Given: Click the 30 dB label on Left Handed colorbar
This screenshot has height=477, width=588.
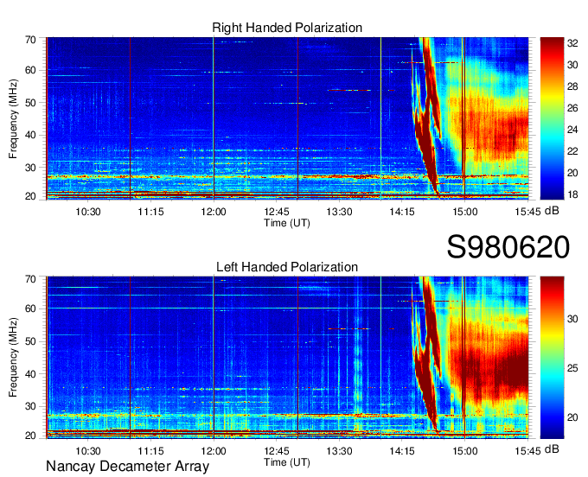Looking at the screenshot, I should pos(572,319).
